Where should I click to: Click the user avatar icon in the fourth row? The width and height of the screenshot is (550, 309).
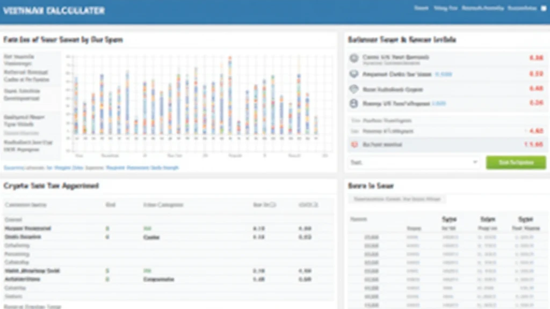[x=353, y=104]
